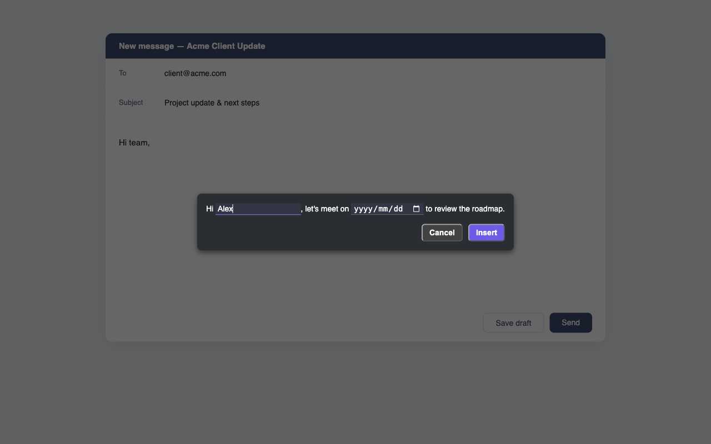
Task: Click the Insert button in the snippet dialog
Action: point(487,233)
